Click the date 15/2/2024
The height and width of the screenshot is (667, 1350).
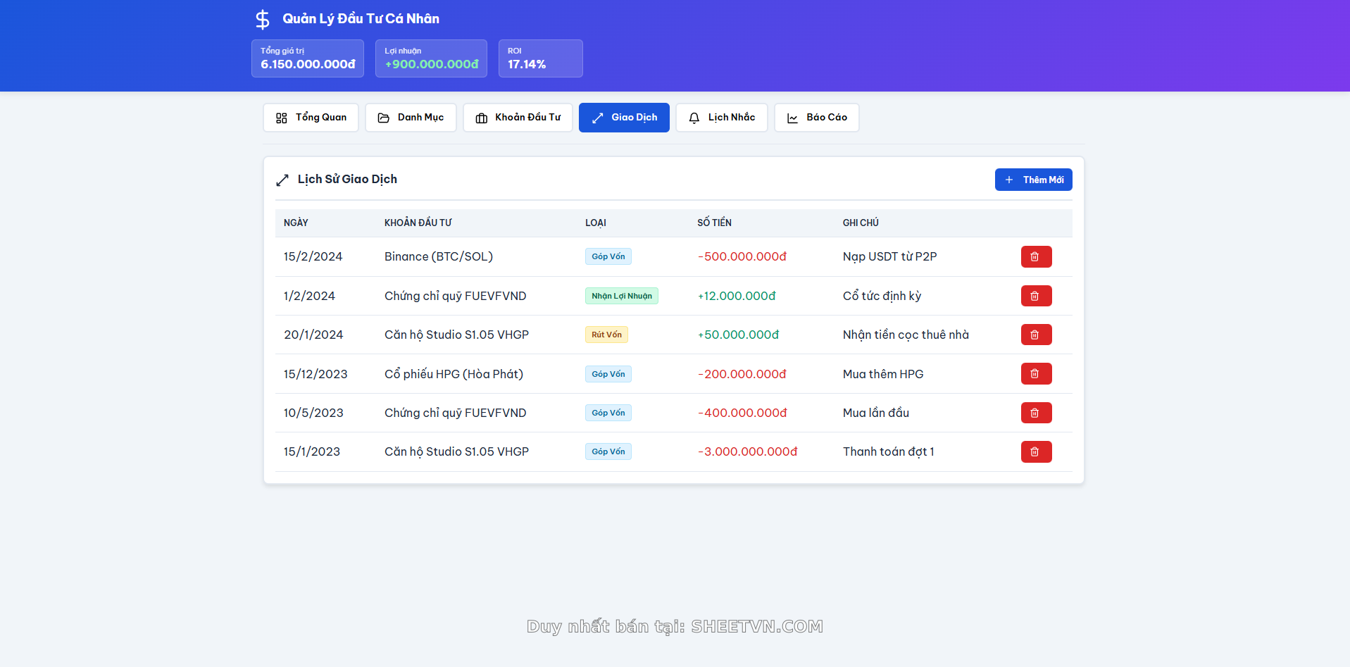pyautogui.click(x=313, y=256)
